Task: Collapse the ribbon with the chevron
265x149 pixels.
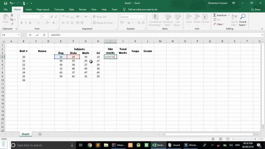Action: pyautogui.click(x=262, y=29)
